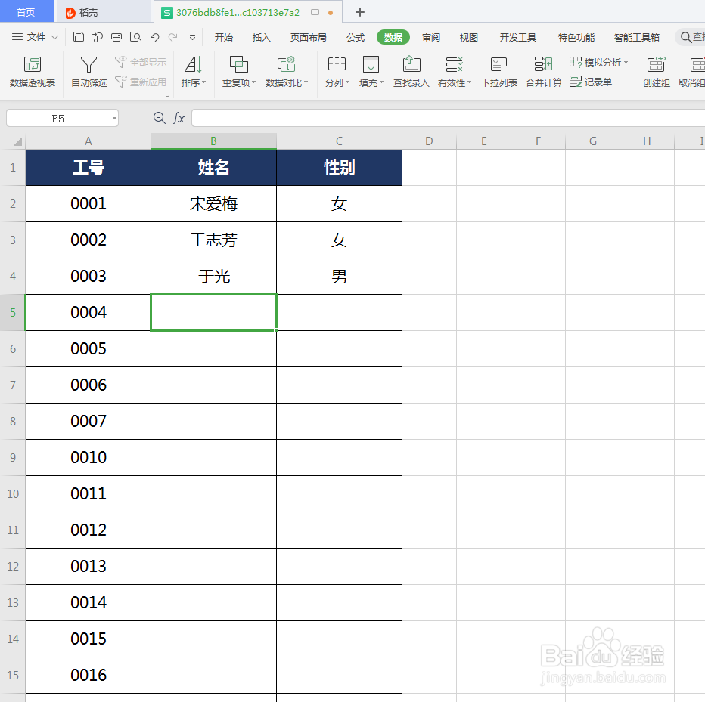Click the Print icon in quick toolbar

pos(116,37)
